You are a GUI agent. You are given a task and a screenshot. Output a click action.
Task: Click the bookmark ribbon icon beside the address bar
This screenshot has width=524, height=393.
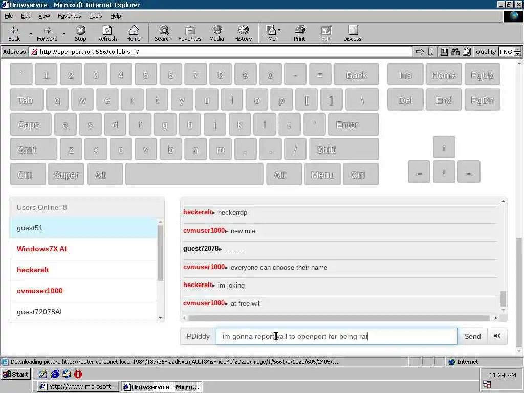431,52
